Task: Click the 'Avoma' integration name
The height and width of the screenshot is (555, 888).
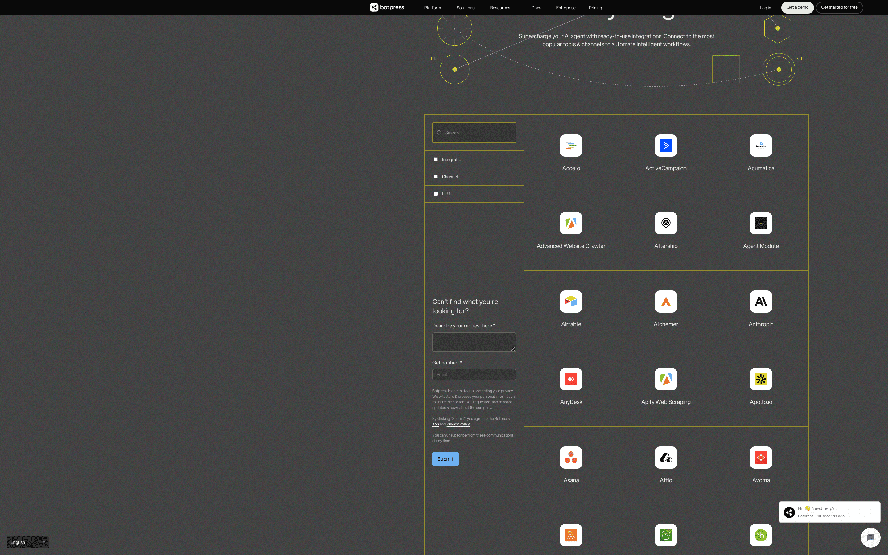Action: 761,480
